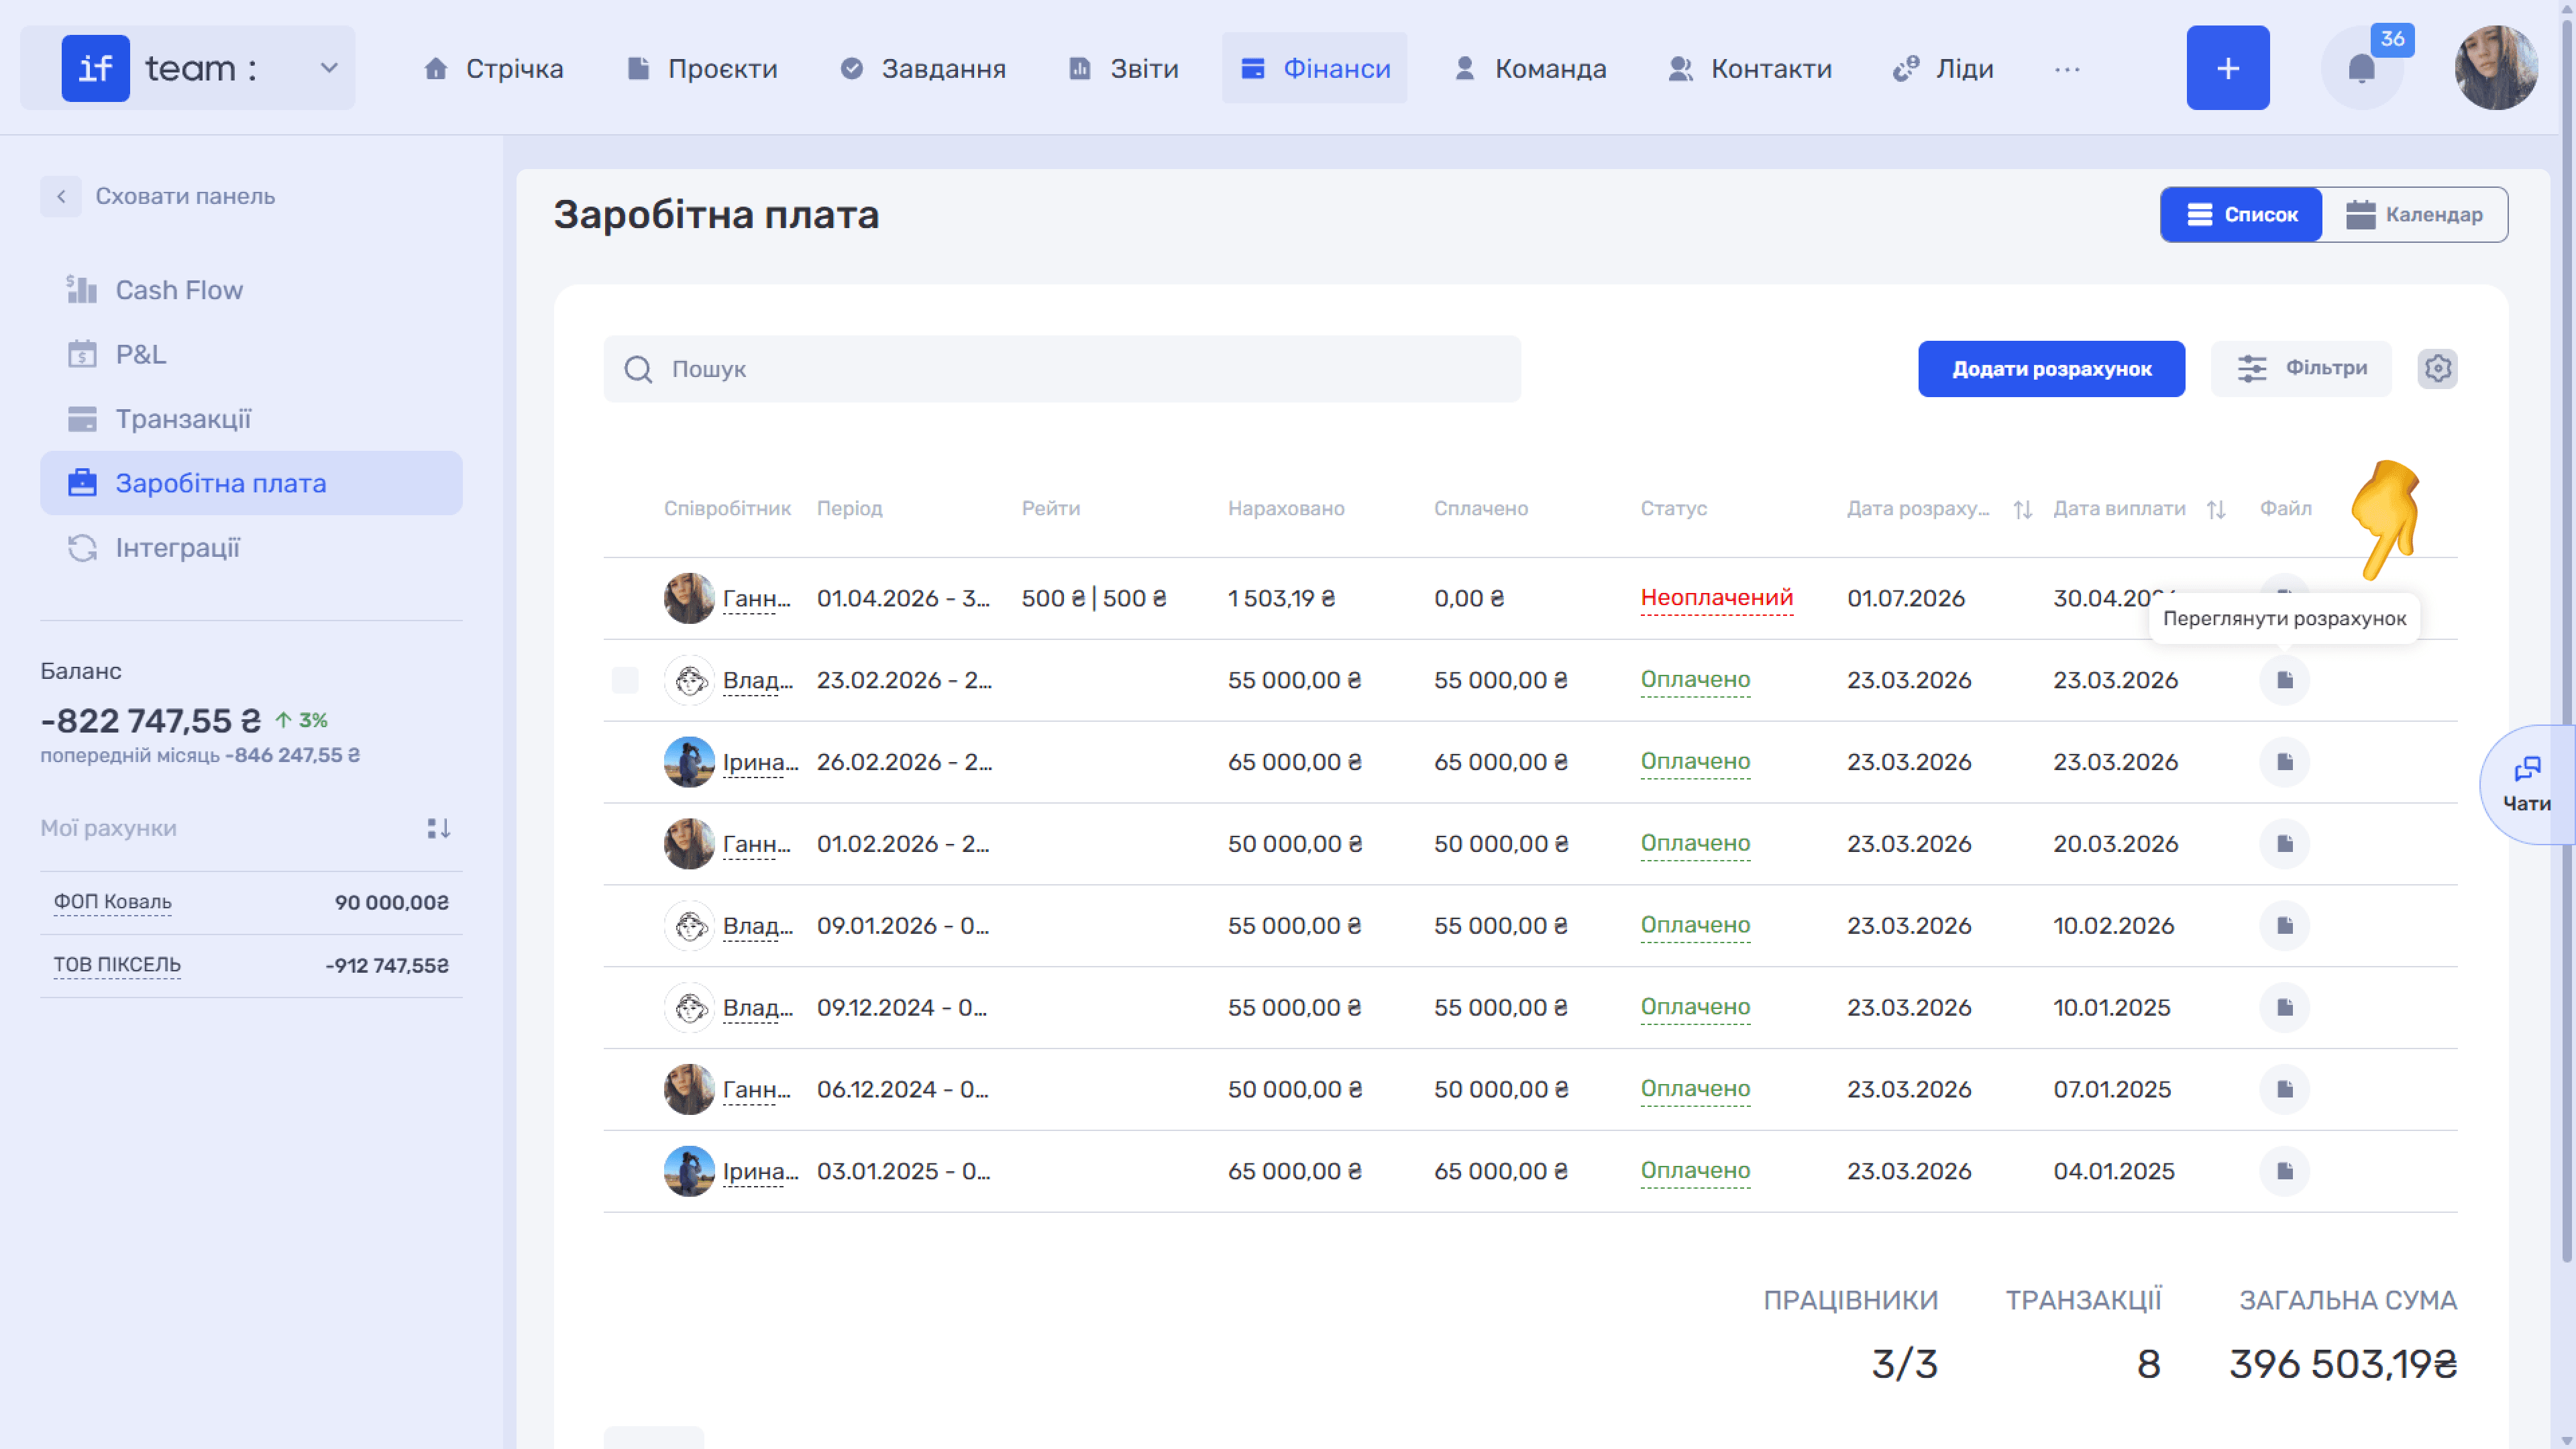Image resolution: width=2576 pixels, height=1449 pixels.
Task: Click the page vertical scrollbar
Action: click(x=2566, y=640)
